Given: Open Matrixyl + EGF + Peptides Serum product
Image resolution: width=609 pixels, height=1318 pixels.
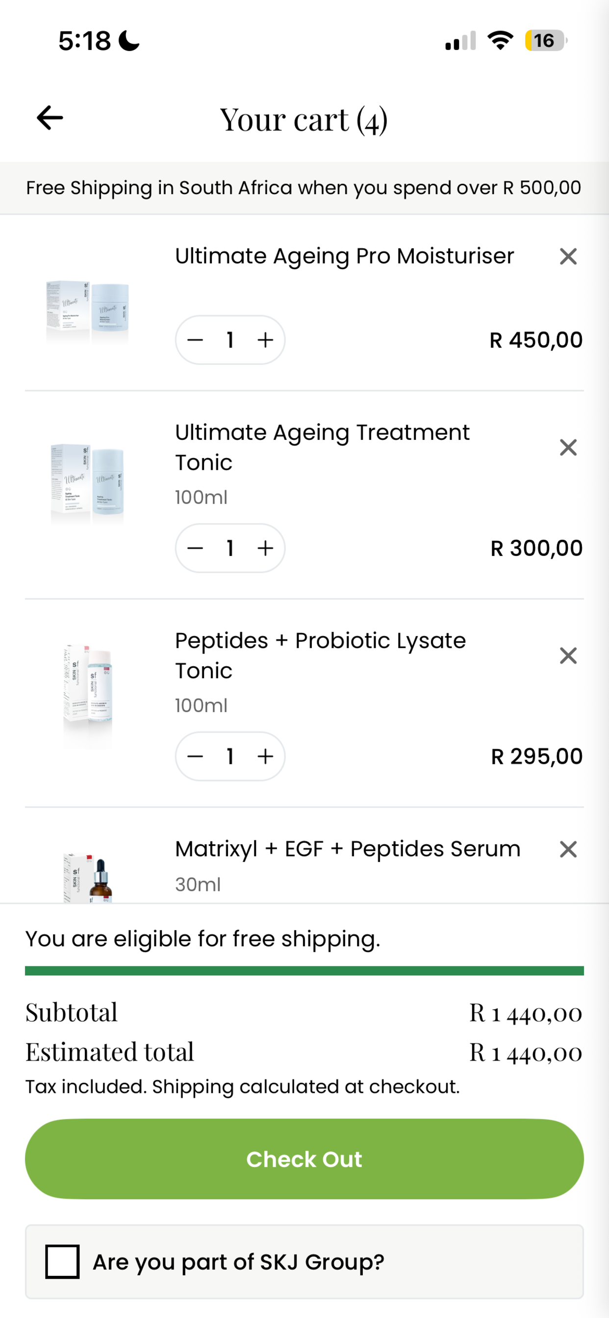Looking at the screenshot, I should 348,849.
